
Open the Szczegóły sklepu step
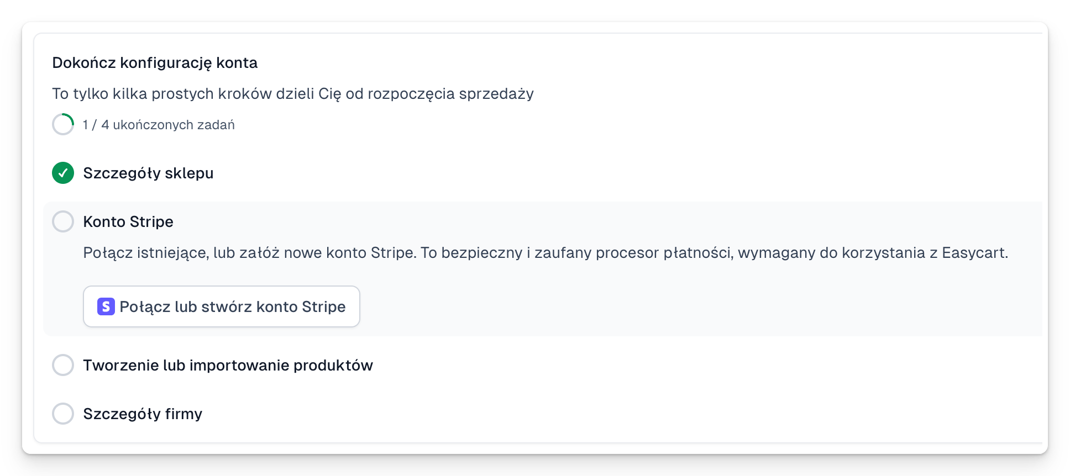(x=148, y=173)
